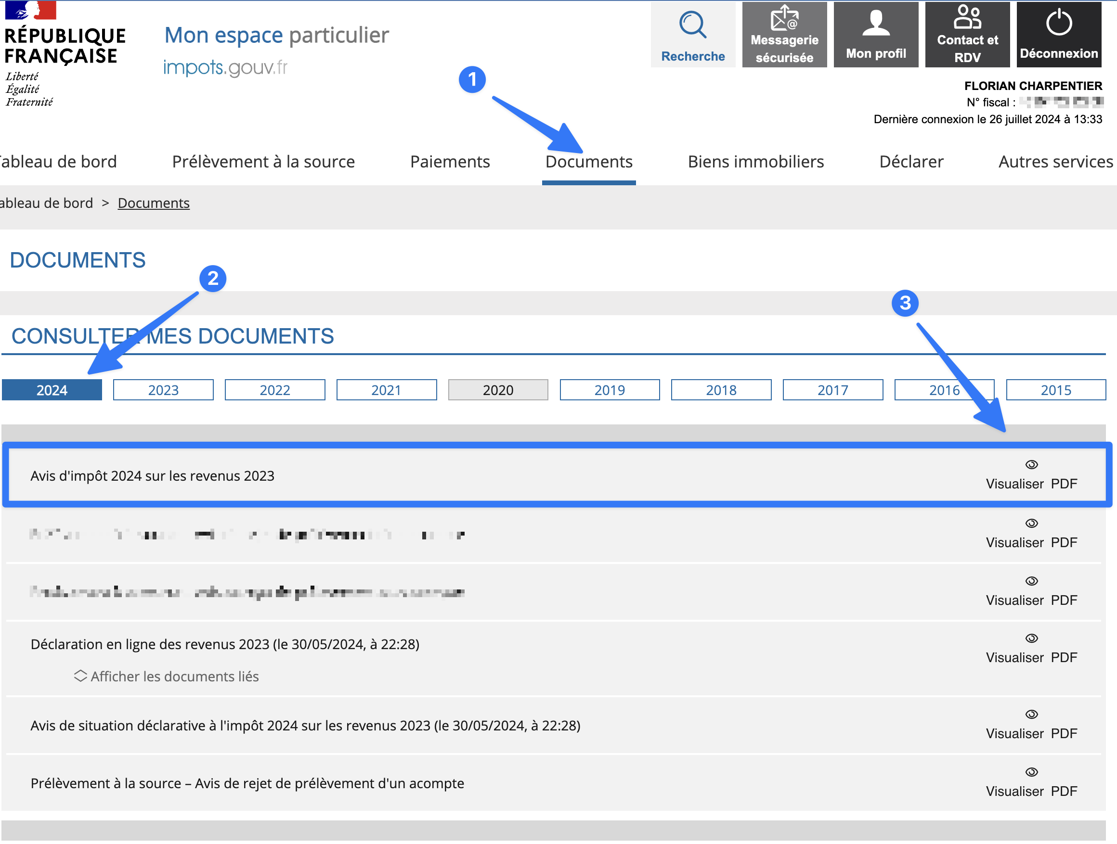Select the 2024 year tab
1117x844 pixels.
click(52, 390)
